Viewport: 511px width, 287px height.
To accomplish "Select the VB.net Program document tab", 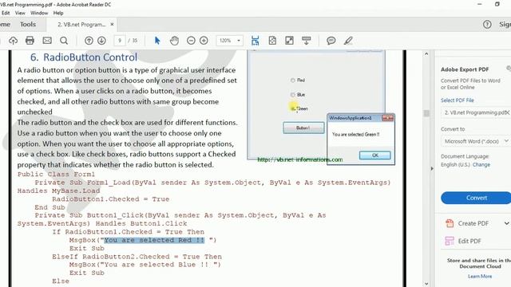I will (x=81, y=25).
